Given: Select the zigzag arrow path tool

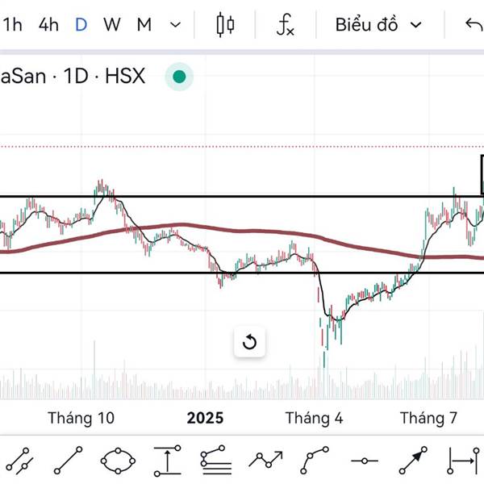Looking at the screenshot, I should point(265,460).
